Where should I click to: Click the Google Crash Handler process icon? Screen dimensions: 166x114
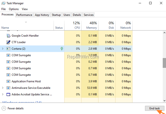point(8,36)
